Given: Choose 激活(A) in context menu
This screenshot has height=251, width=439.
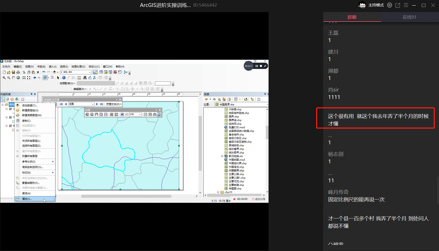Looking at the screenshot, I should point(35,193).
